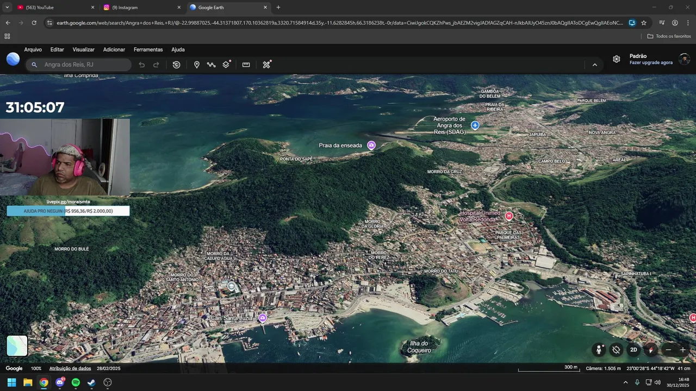Open Todos os favoritos bookmarks folder
696x391 pixels.
tap(669, 36)
